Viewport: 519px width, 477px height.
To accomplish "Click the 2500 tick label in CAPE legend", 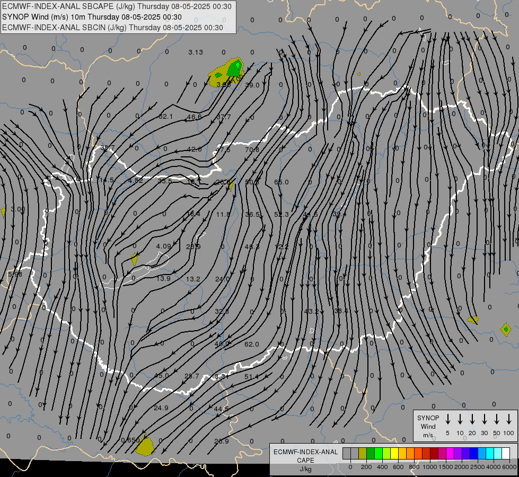I will pos(477,467).
